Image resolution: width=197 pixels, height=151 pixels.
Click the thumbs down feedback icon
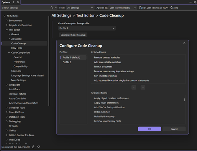pyautogui.click(x=39, y=147)
